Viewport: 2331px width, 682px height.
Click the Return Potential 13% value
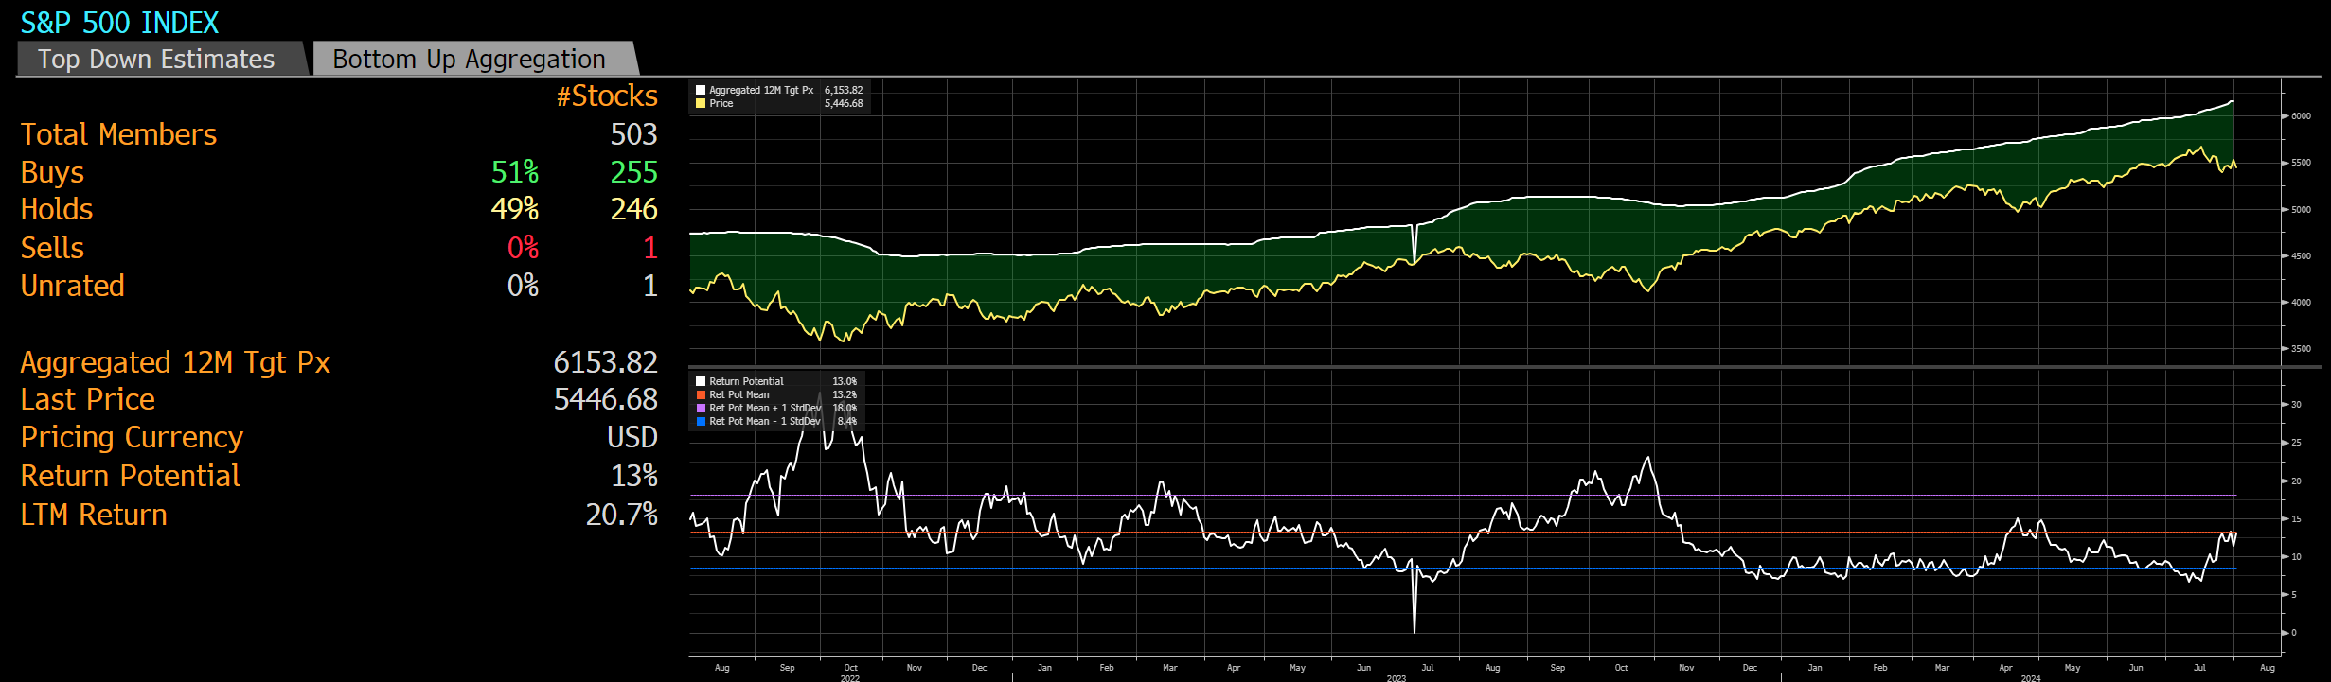[x=634, y=476]
